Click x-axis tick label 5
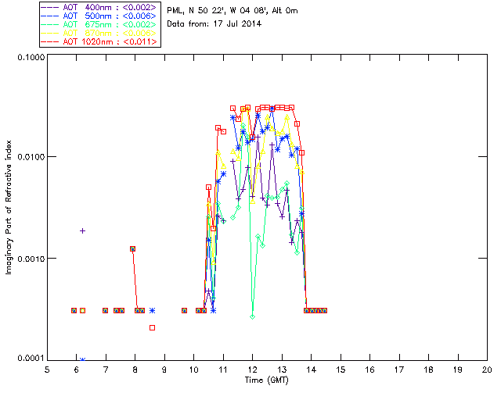This screenshot has width=501, height=400. [x=47, y=370]
